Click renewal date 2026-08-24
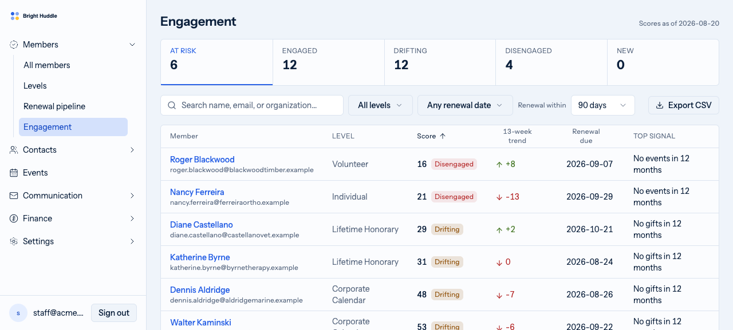733x330 pixels. point(590,262)
